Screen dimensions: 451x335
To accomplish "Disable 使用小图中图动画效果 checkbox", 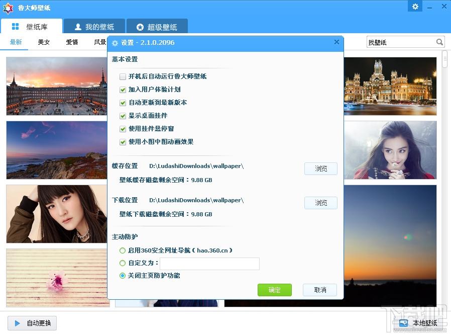I will (x=123, y=142).
